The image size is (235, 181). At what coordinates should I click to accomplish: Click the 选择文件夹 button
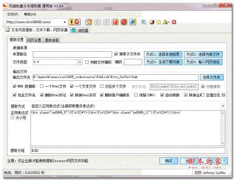coord(212,77)
